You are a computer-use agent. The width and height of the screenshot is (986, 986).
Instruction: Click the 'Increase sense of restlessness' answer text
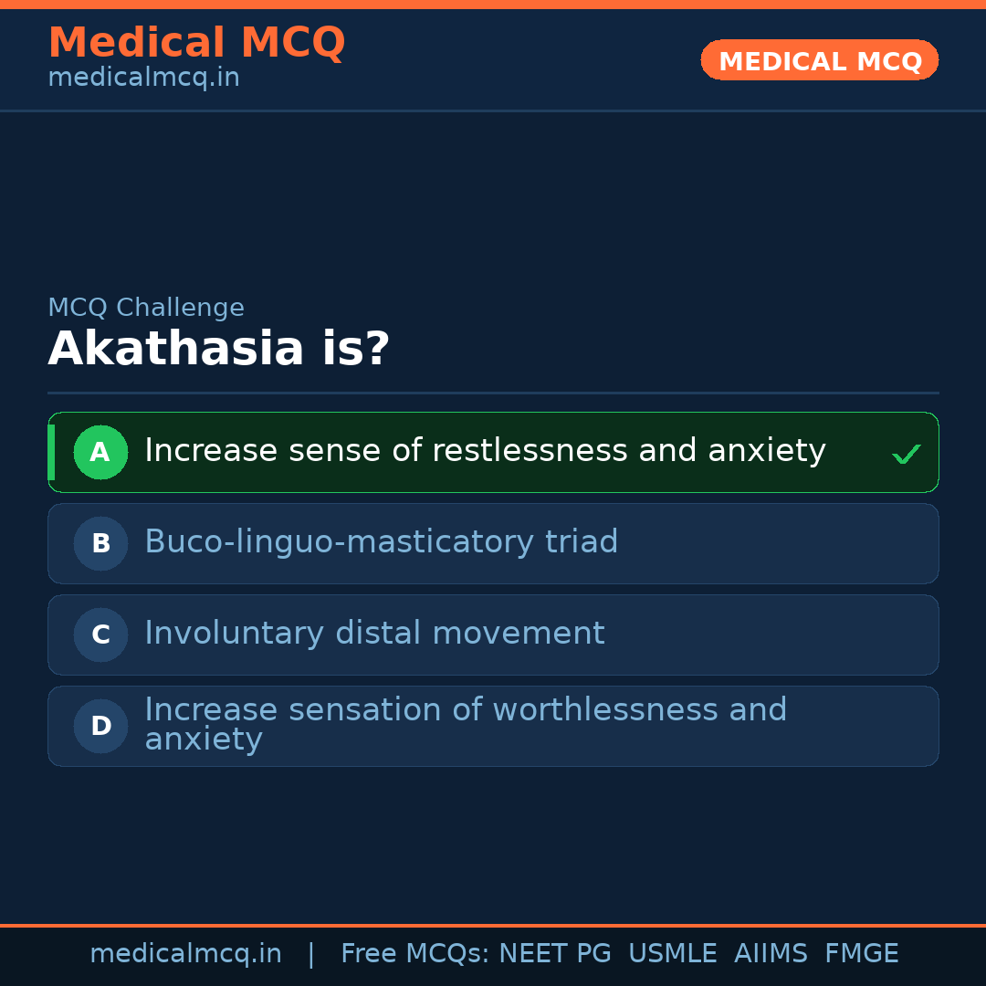485,451
